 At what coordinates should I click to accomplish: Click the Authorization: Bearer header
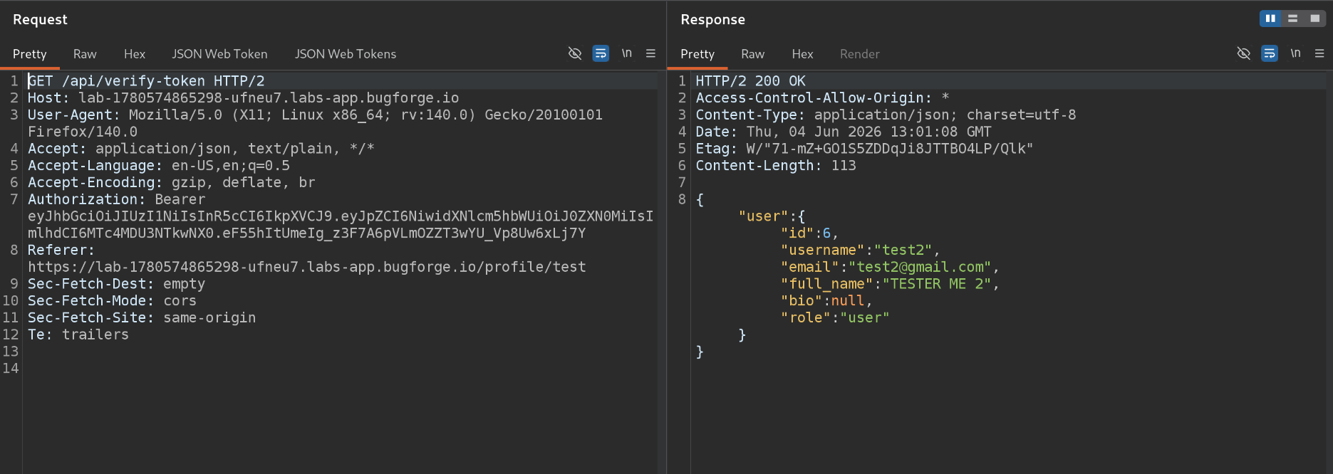(x=116, y=200)
